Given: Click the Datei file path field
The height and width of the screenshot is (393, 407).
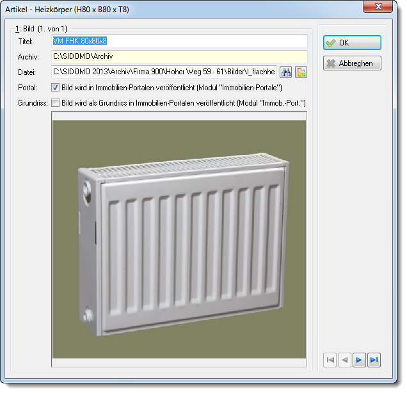Looking at the screenshot, I should [164, 72].
